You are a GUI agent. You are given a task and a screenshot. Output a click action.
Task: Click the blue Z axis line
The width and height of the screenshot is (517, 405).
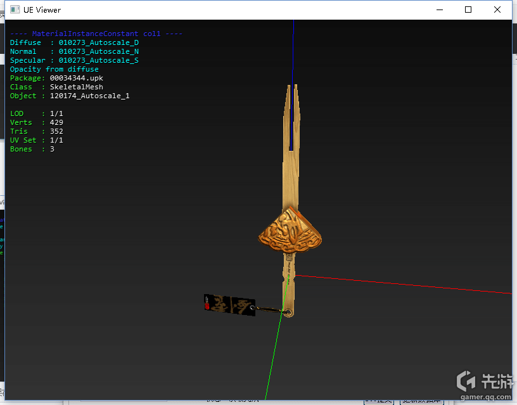tap(293, 51)
